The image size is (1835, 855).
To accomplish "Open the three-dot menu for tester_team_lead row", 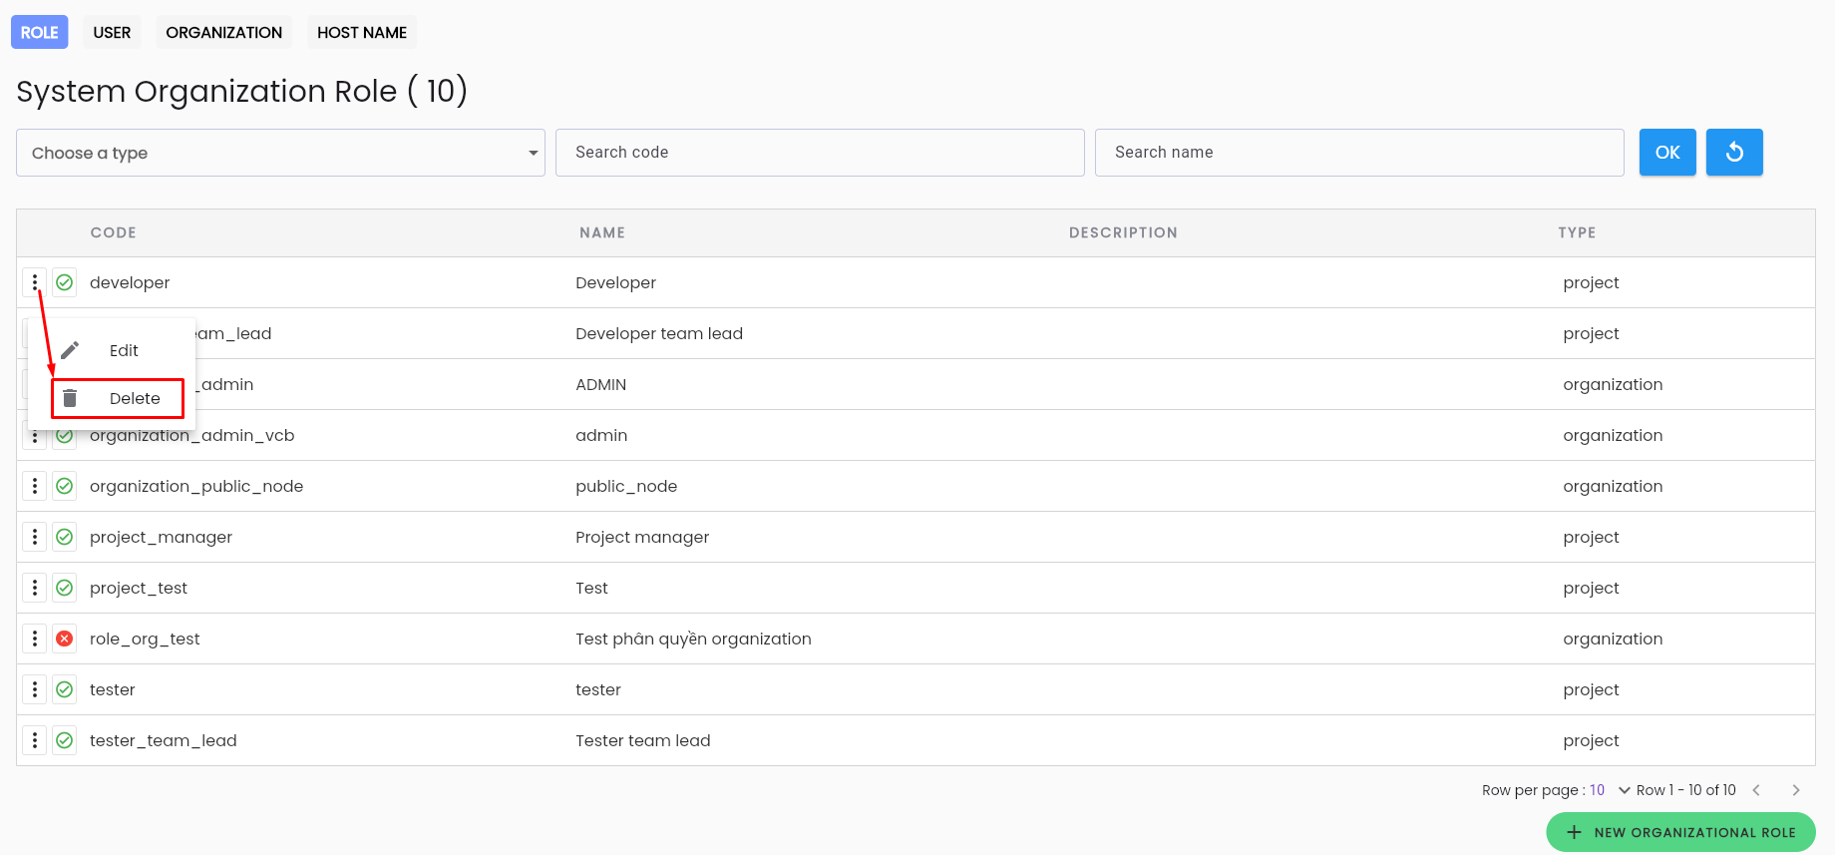I will coord(35,740).
